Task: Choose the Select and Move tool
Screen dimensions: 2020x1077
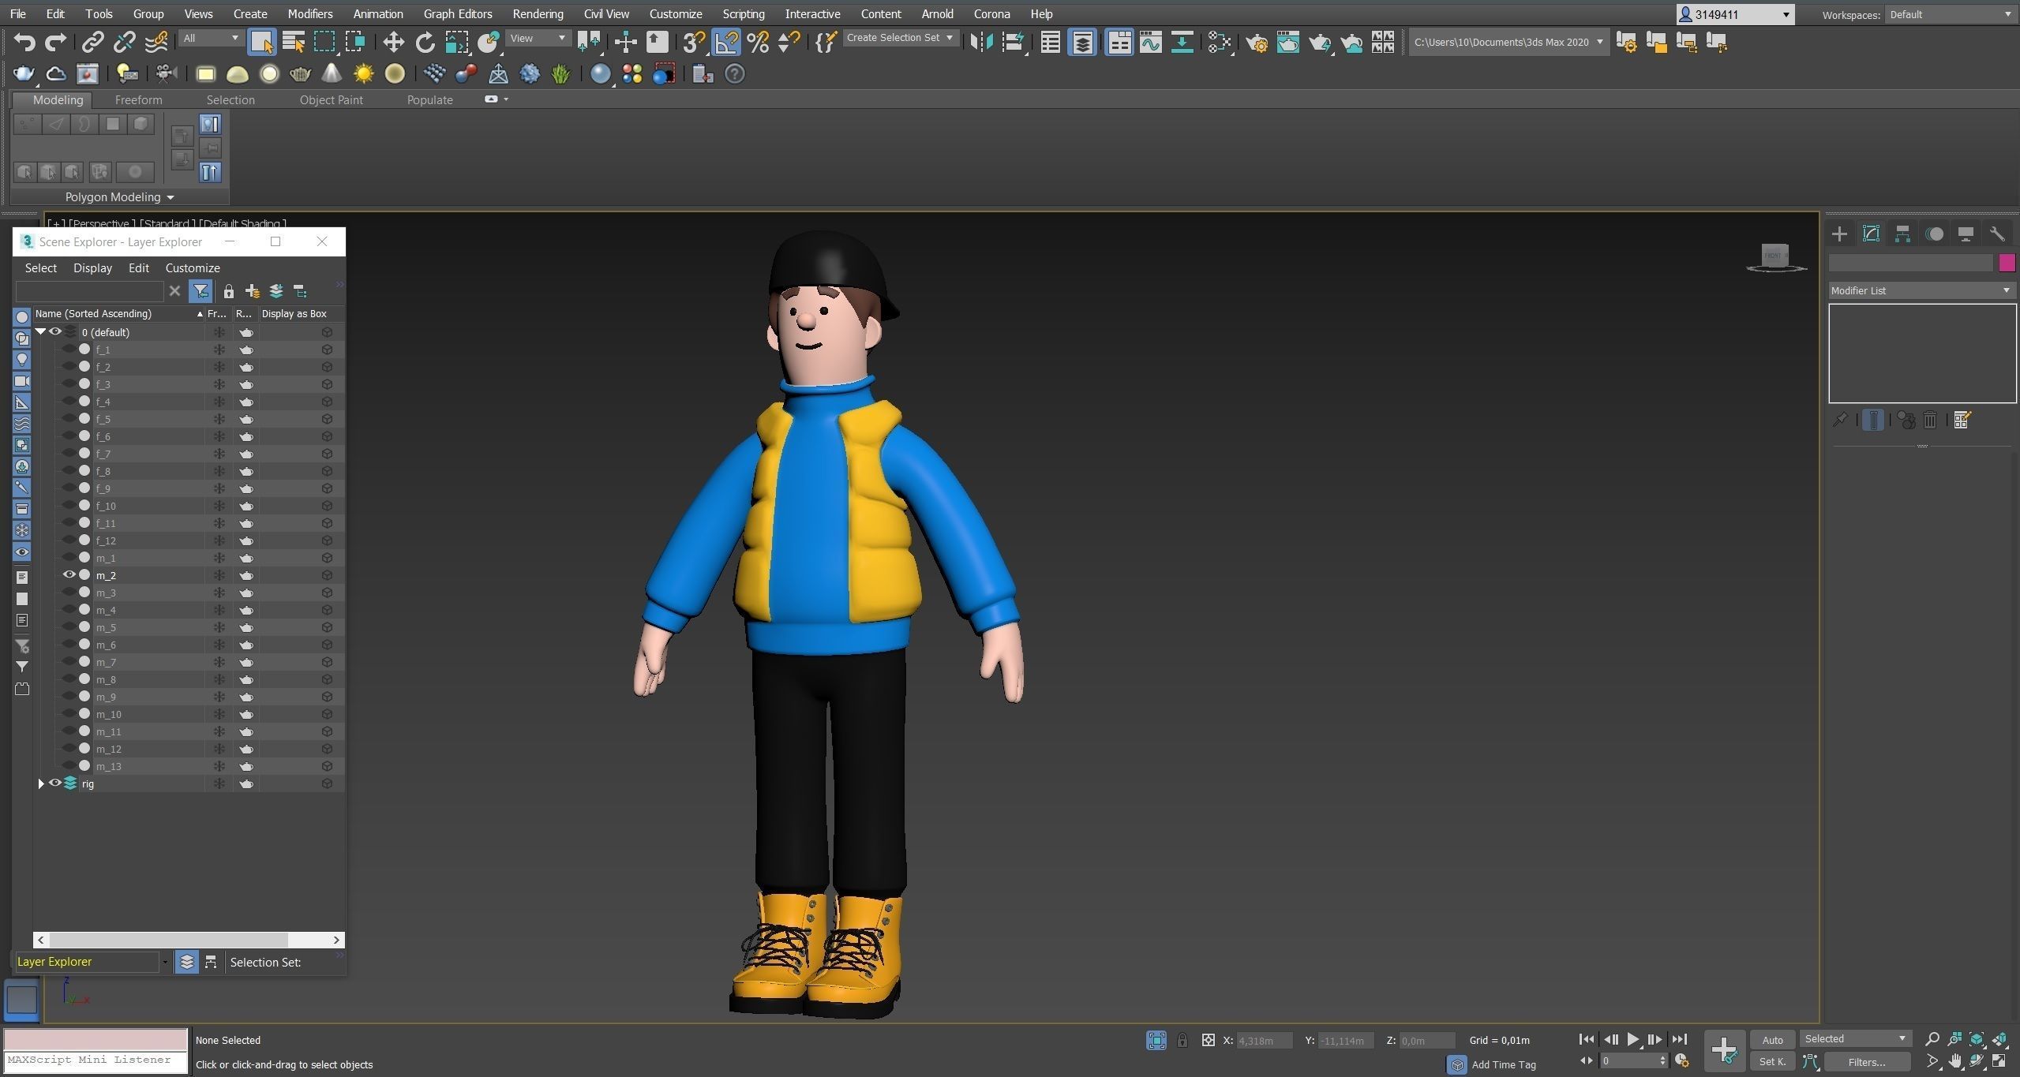Action: click(393, 42)
